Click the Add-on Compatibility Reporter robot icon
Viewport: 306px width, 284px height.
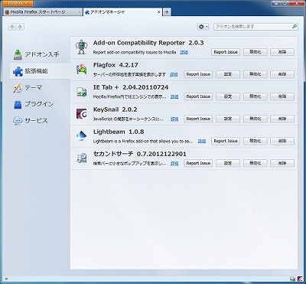82,47
